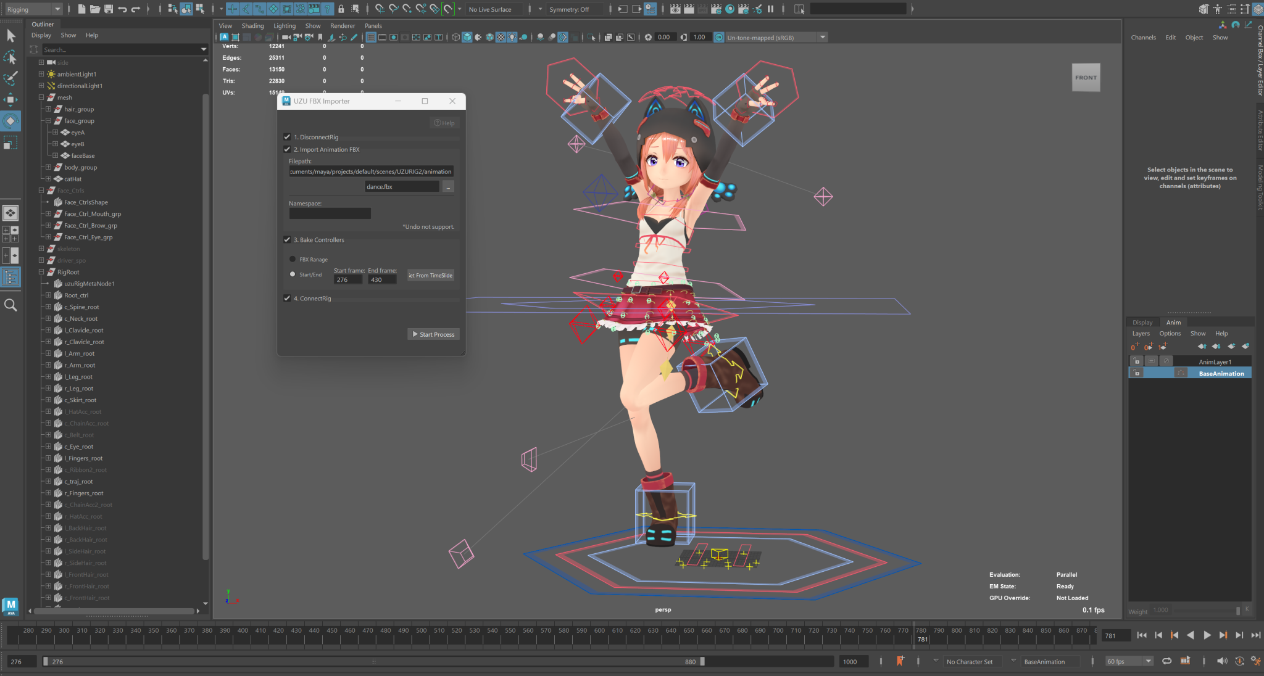Open the IPR render icon
Screen dimensions: 1264x676
click(x=702, y=9)
